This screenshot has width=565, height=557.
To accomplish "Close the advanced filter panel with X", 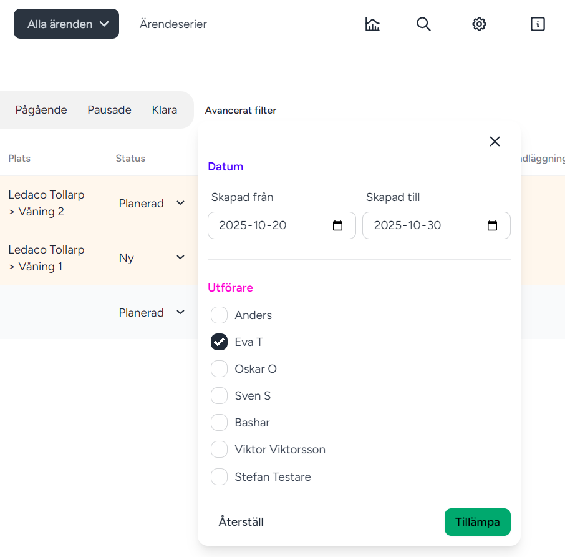I will 495,142.
